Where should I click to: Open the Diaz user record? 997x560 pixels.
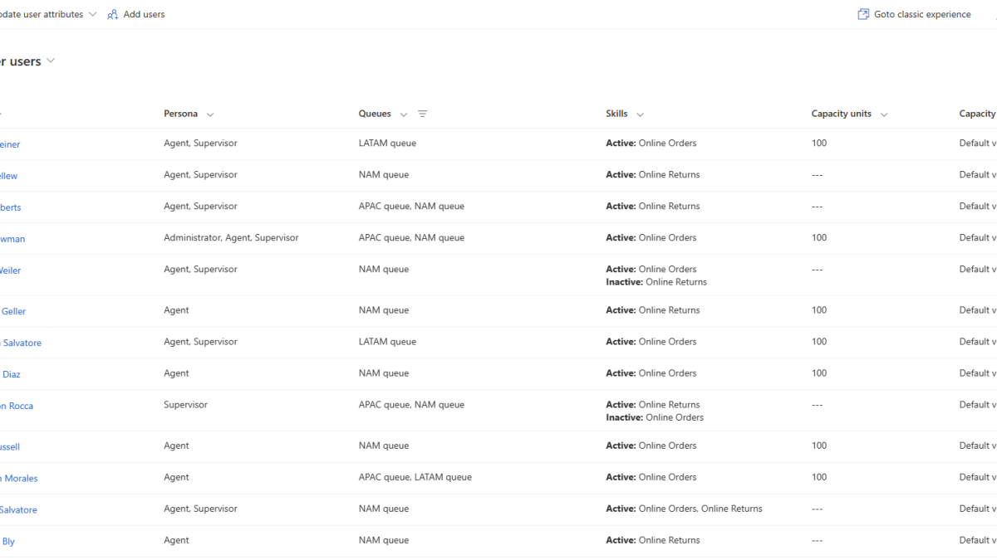pos(11,374)
